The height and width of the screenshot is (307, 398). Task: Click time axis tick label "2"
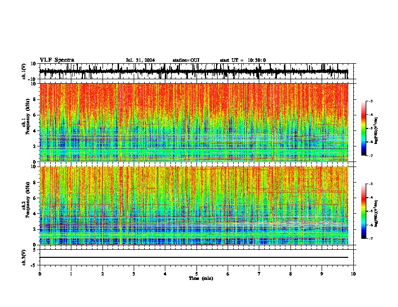tap(103, 274)
